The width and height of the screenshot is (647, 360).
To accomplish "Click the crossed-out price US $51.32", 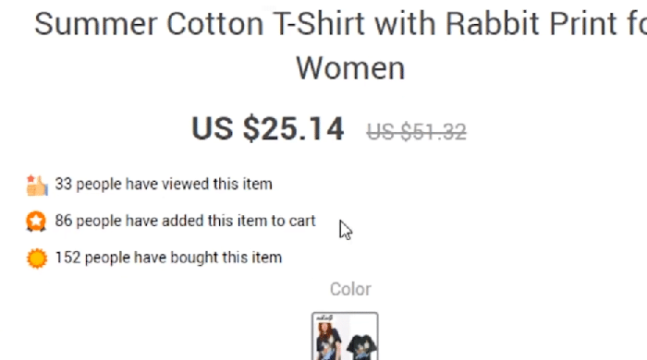I will [x=416, y=132].
